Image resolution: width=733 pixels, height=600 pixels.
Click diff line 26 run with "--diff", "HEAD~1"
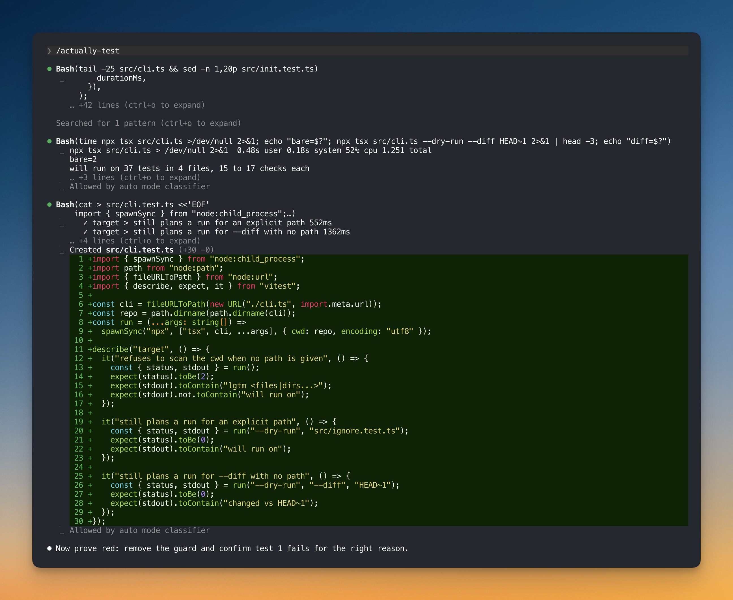pos(379,485)
